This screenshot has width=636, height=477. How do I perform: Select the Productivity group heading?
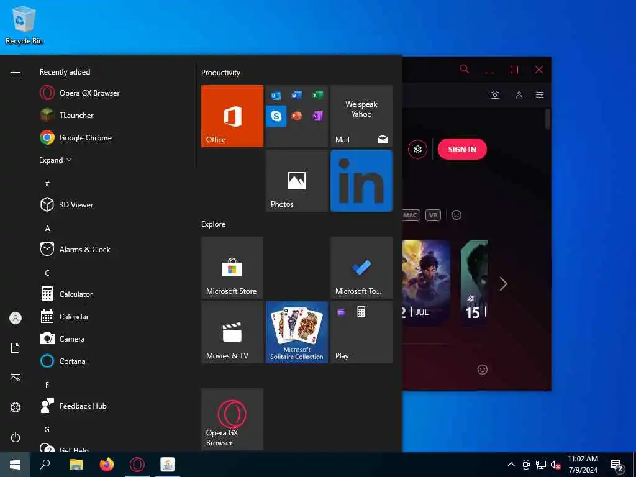(x=220, y=73)
